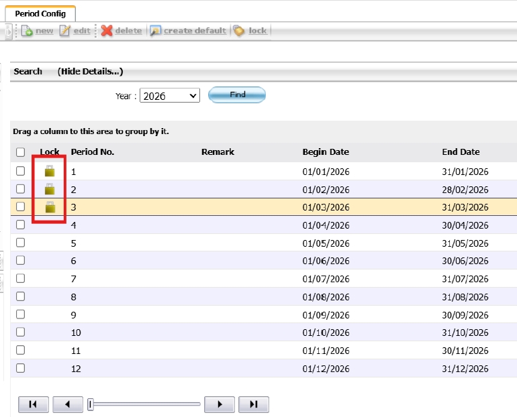Screen dimensions: 517x417
Task: Select the header select-all checkbox
Action: click(20, 152)
